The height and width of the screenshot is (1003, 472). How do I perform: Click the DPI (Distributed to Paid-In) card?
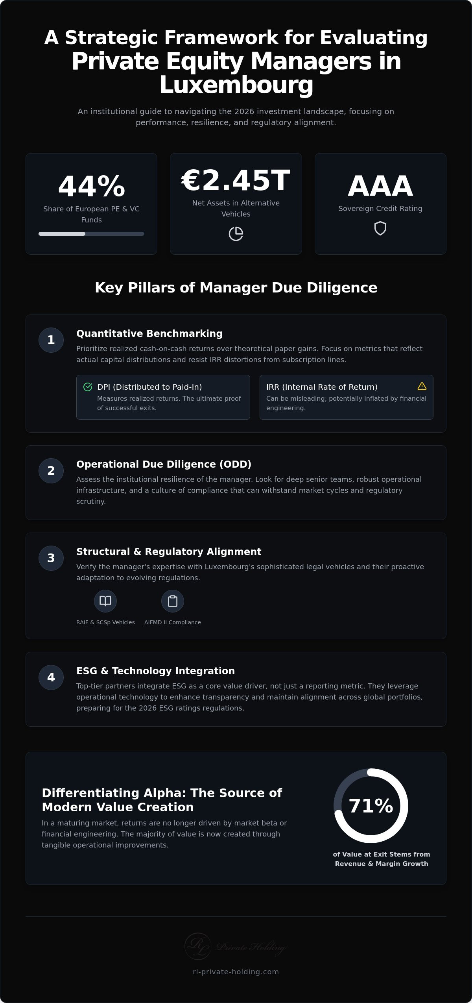click(x=163, y=397)
